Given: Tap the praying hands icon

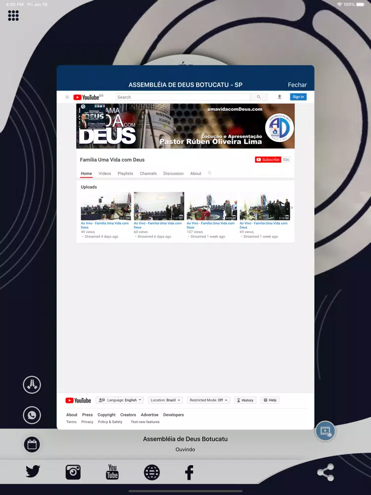Looking at the screenshot, I should [32, 385].
